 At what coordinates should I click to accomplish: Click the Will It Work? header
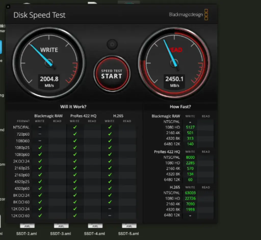pyautogui.click(x=73, y=107)
